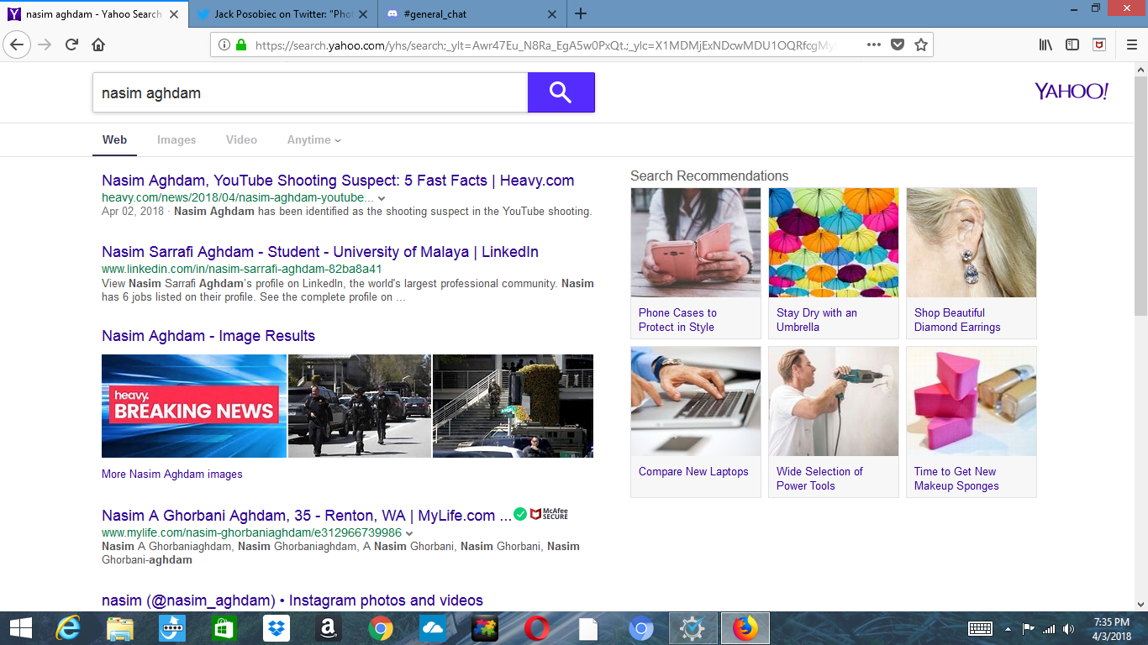Image resolution: width=1148 pixels, height=645 pixels.
Task: Click the Yahoo search text field
Action: click(x=309, y=92)
